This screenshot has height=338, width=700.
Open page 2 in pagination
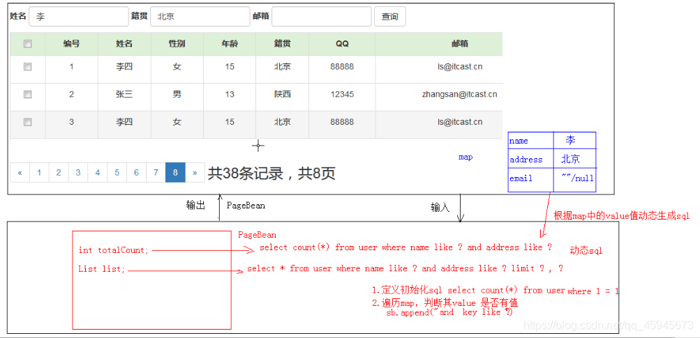[x=59, y=173]
